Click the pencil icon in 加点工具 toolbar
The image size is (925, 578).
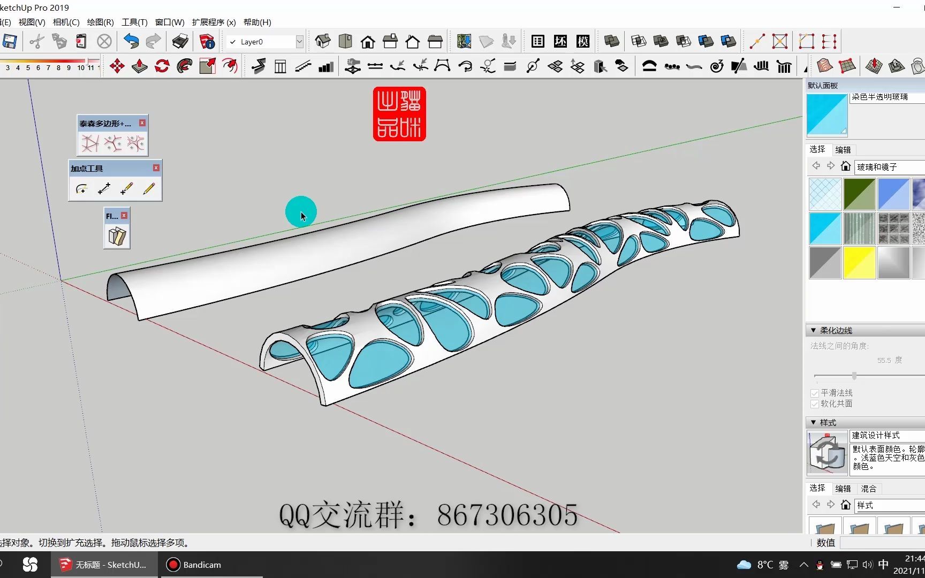pyautogui.click(x=149, y=188)
